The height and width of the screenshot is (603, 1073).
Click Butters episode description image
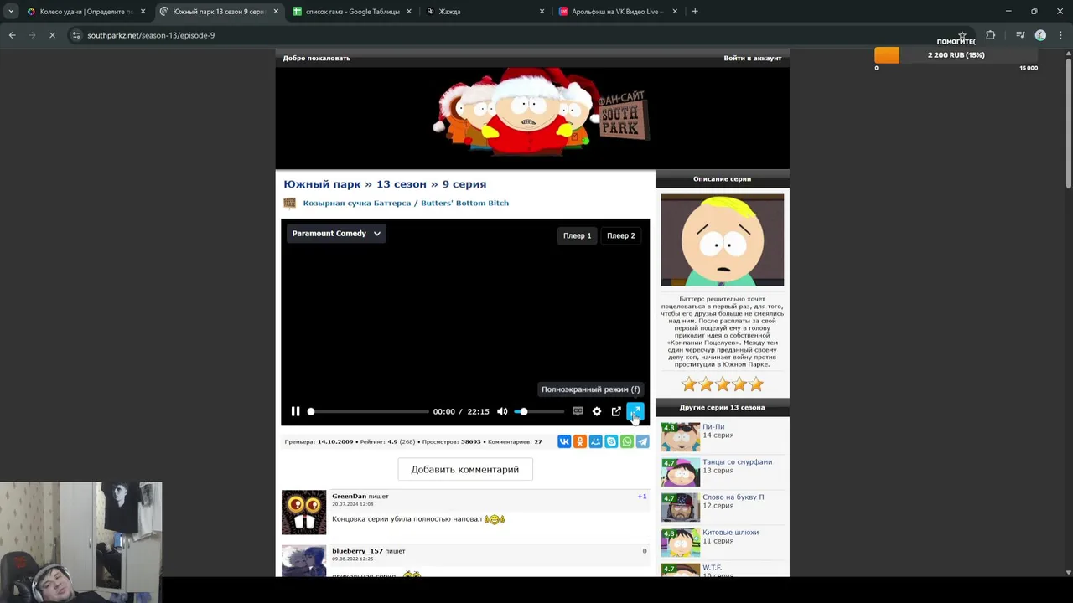pos(723,240)
